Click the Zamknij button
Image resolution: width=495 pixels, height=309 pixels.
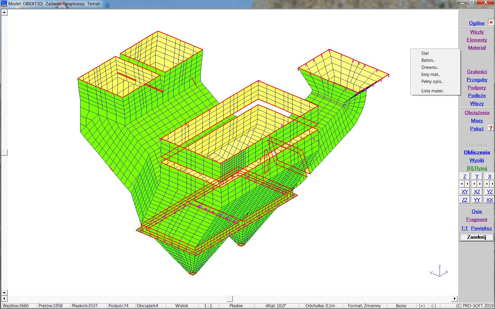(x=476, y=237)
